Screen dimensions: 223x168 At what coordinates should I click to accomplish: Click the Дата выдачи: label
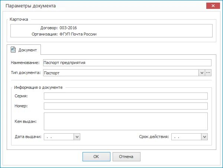pyautogui.click(x=28, y=137)
